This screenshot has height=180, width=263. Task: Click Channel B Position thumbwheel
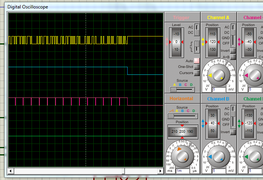(x=212, y=124)
